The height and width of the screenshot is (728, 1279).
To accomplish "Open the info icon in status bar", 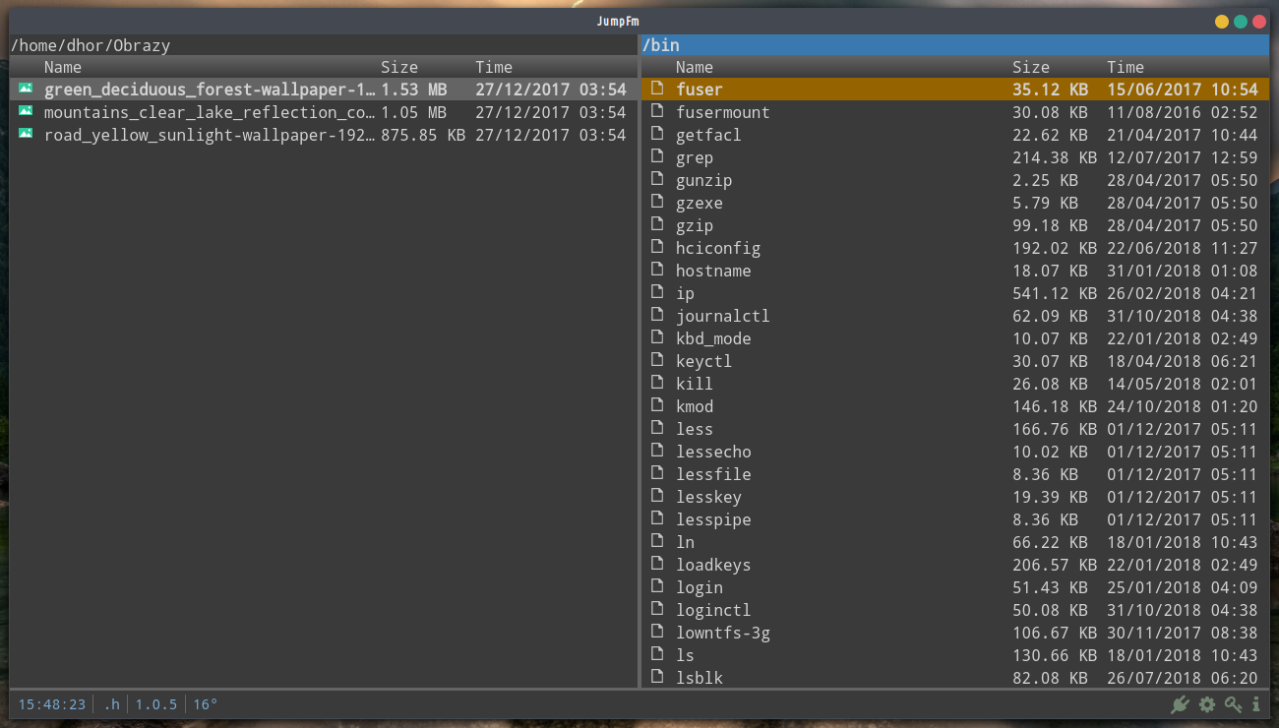I will click(1256, 704).
